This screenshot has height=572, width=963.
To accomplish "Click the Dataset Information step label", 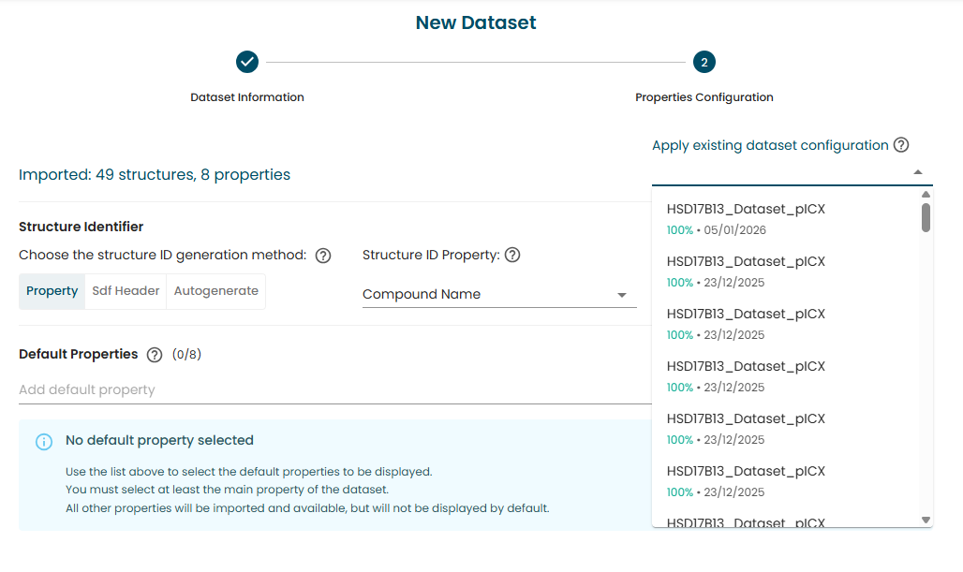I will coord(247,97).
